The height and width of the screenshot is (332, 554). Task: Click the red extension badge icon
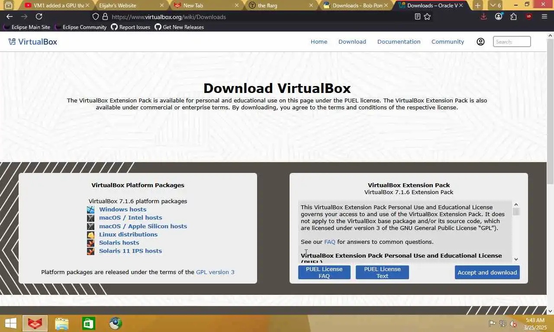(528, 16)
